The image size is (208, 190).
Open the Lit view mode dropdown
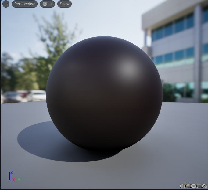[48, 4]
